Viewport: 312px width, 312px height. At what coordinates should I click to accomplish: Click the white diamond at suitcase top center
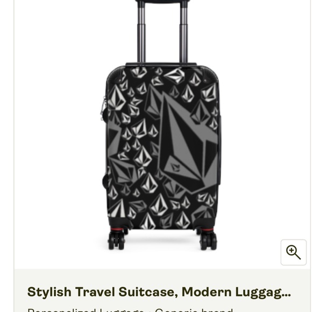click(x=175, y=75)
